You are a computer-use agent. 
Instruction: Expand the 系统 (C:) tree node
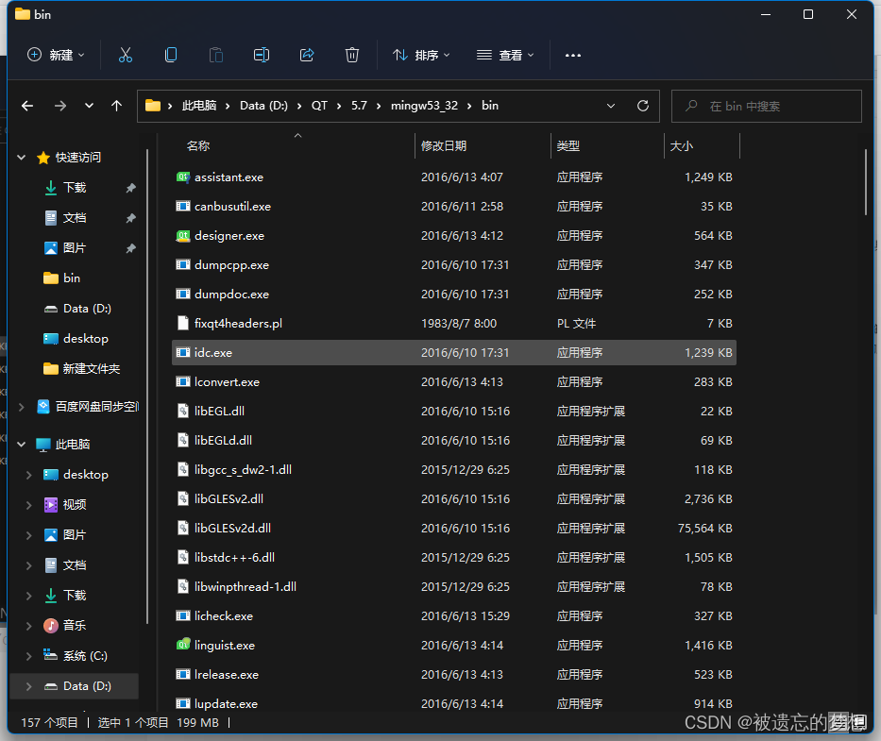tap(28, 656)
